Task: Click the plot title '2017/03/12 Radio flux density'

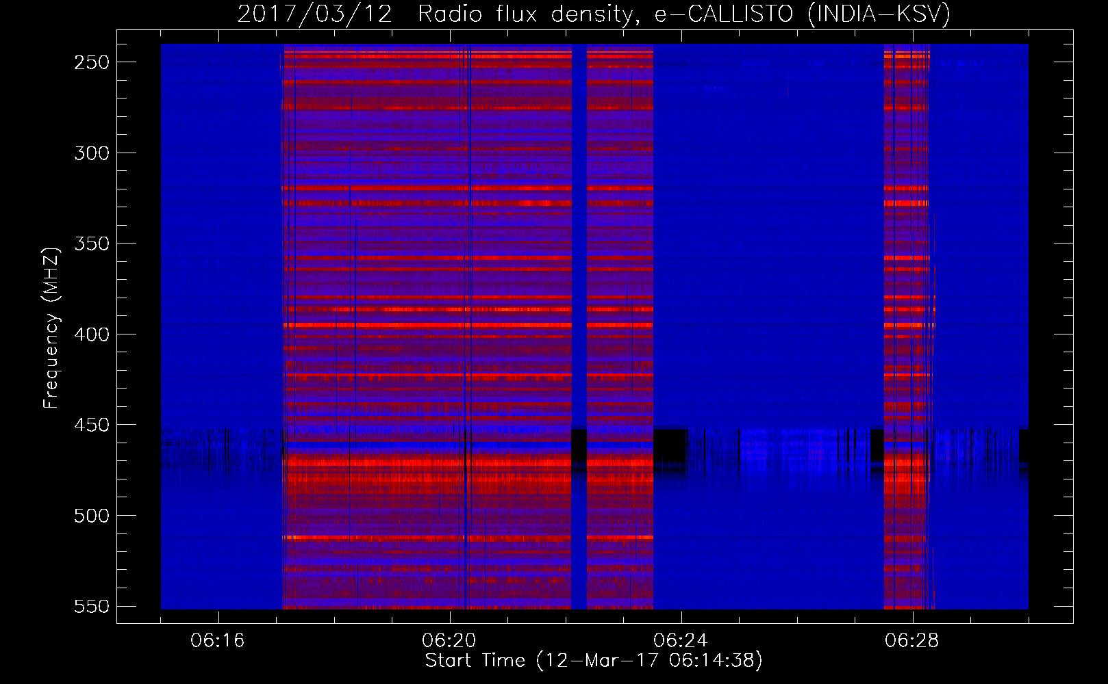Action: pyautogui.click(x=594, y=14)
